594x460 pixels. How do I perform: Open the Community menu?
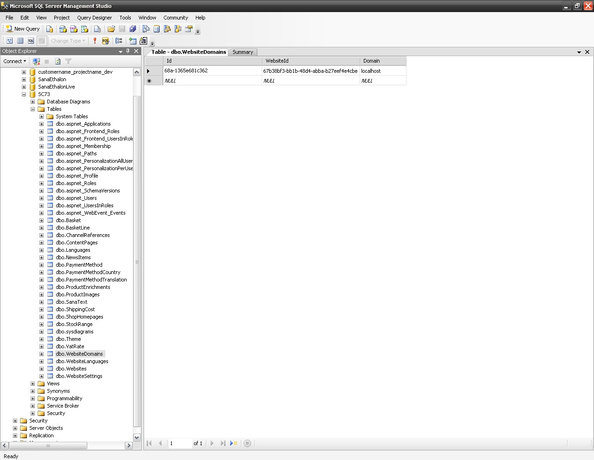175,18
